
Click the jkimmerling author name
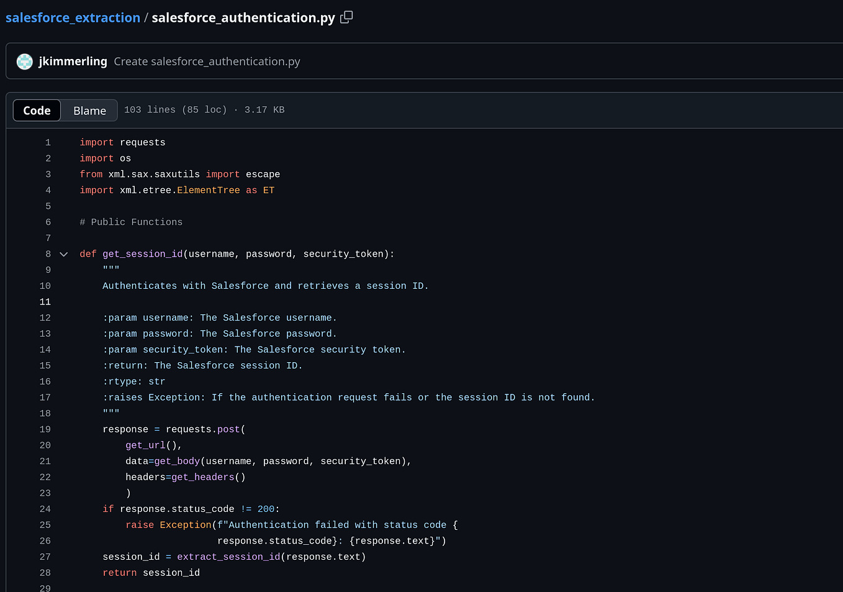click(73, 61)
